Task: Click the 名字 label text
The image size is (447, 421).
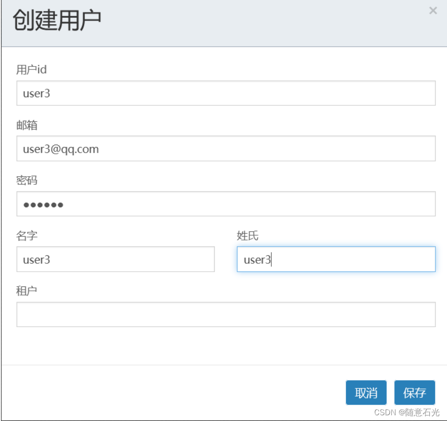Action: pos(27,236)
